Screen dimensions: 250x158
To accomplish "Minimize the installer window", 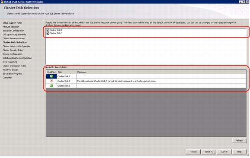I will (x=240, y=2).
